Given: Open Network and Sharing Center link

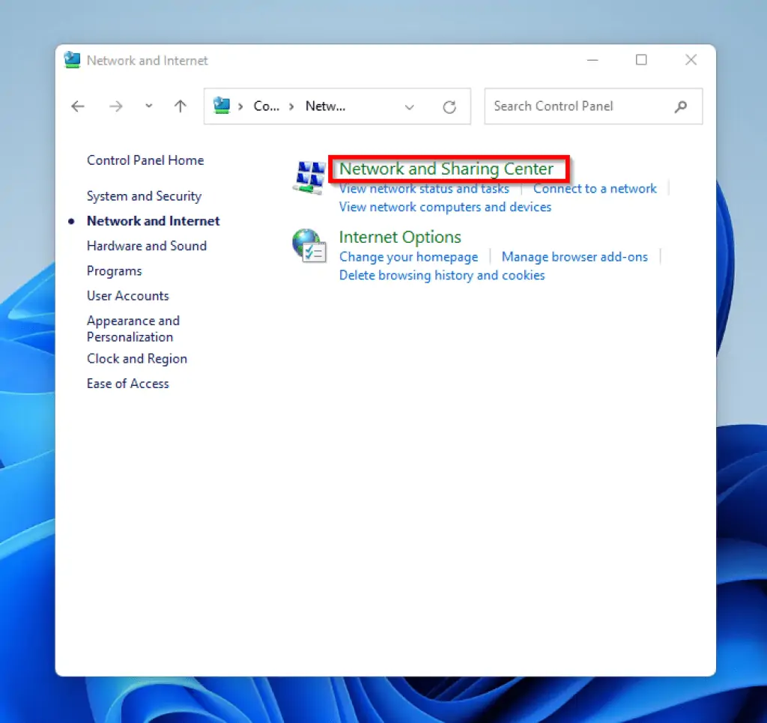Looking at the screenshot, I should coord(446,169).
